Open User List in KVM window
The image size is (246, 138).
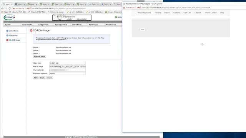click(x=187, y=13)
